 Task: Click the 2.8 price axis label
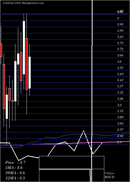119,142
